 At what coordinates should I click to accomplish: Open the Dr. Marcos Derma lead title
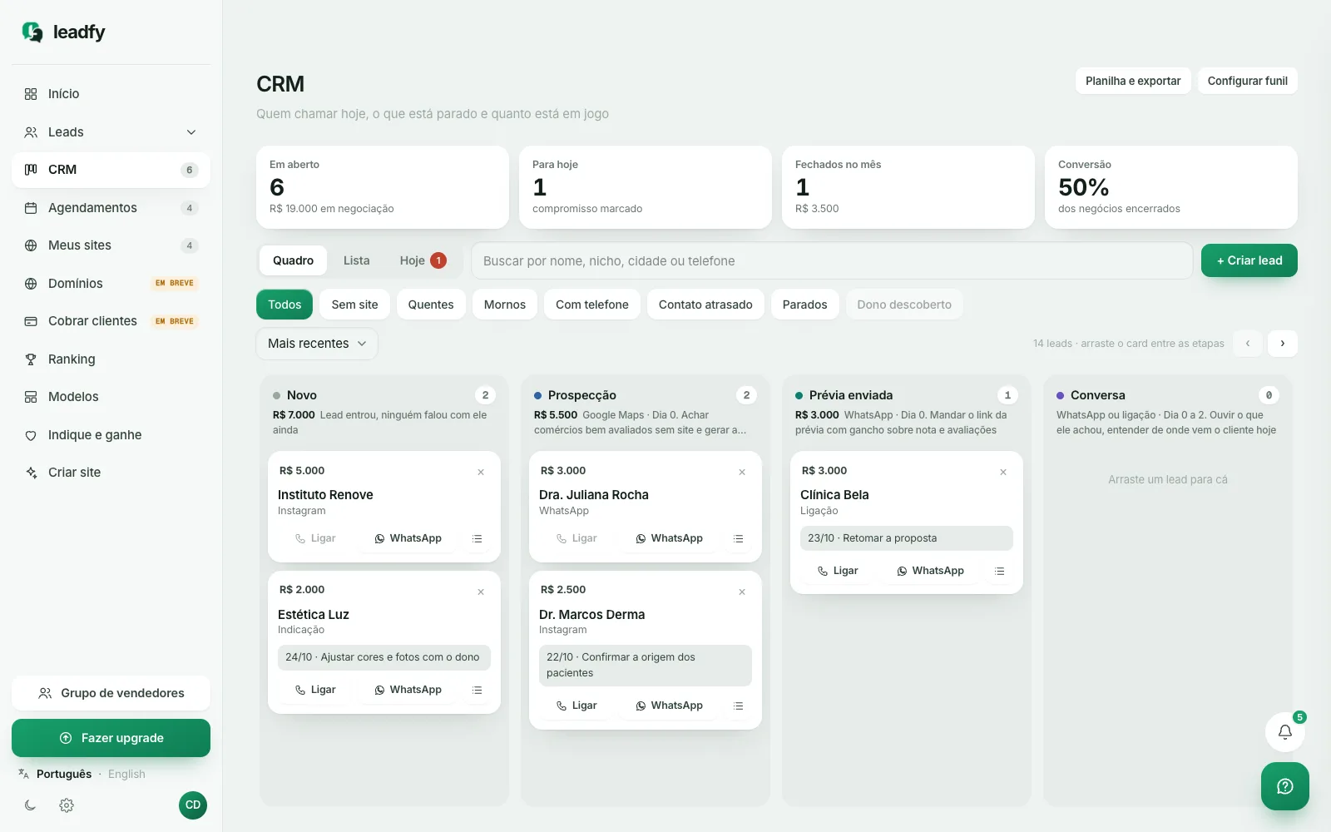(591, 615)
